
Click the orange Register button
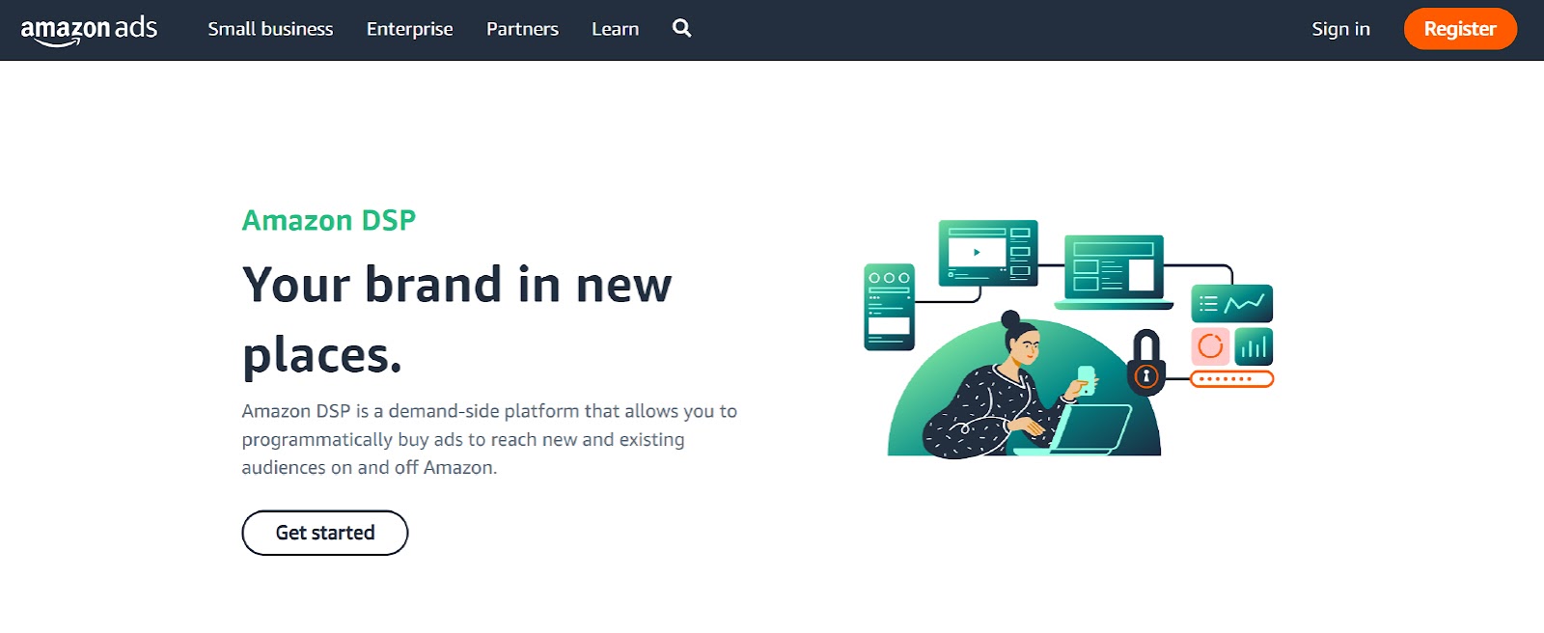[1460, 29]
